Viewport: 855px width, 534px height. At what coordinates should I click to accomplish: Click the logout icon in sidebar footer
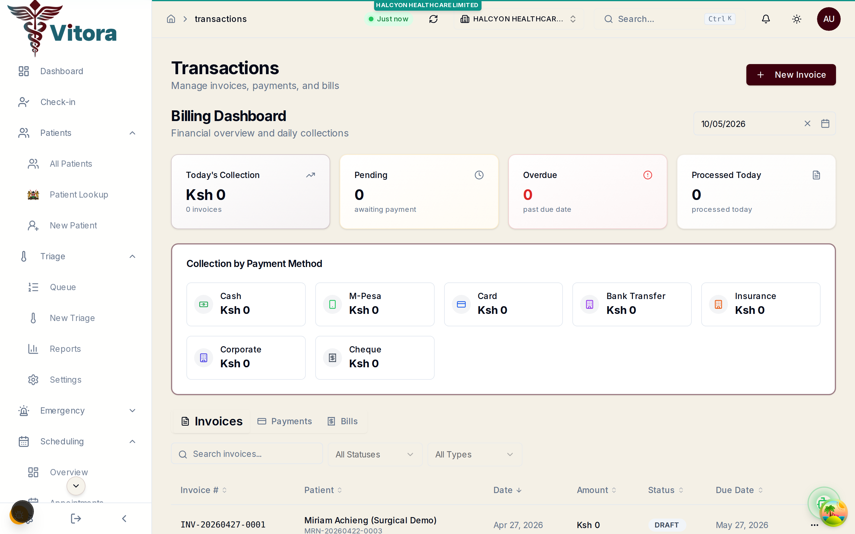76,519
